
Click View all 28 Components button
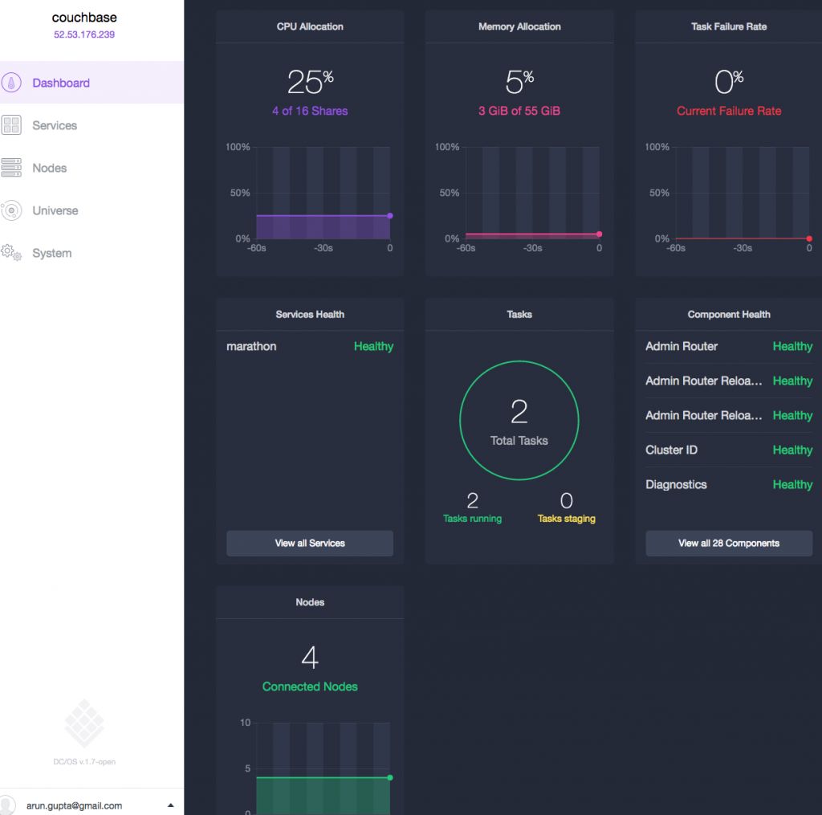click(729, 544)
